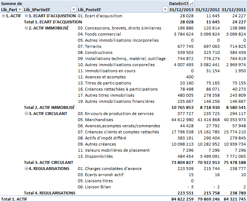Open the DateEcrCS sort filter dropdown

191,3
